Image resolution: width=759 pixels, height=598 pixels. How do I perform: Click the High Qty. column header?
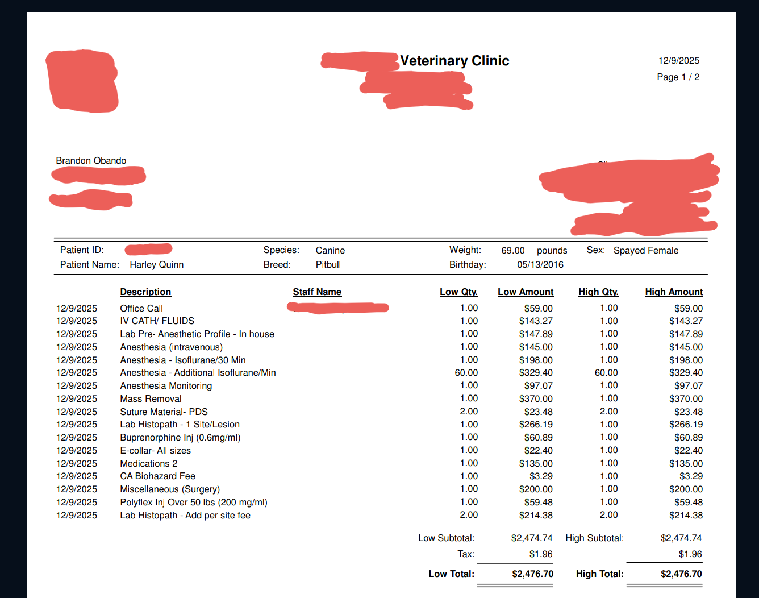coord(598,292)
